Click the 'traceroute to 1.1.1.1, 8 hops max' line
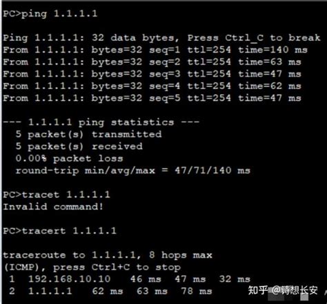The image size is (327, 304). pyautogui.click(x=108, y=255)
